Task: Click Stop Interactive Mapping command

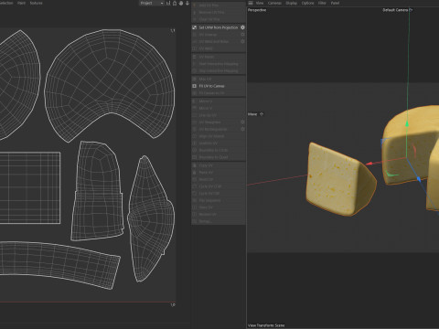Action: pyautogui.click(x=219, y=70)
